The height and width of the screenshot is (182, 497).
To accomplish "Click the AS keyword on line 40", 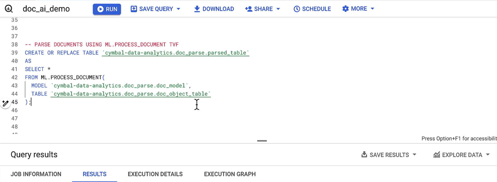I will [x=28, y=61].
